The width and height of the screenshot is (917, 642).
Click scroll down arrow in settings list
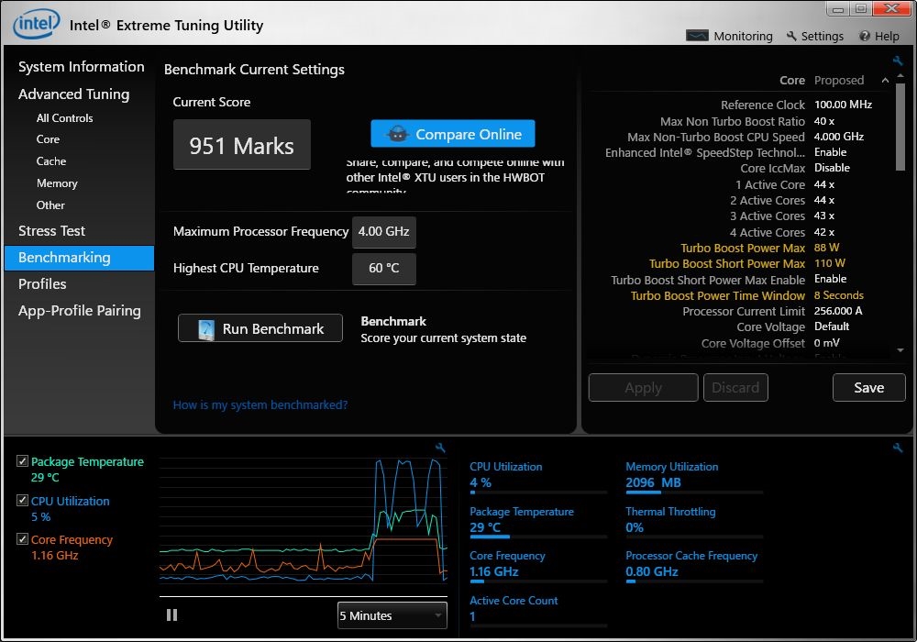click(900, 350)
